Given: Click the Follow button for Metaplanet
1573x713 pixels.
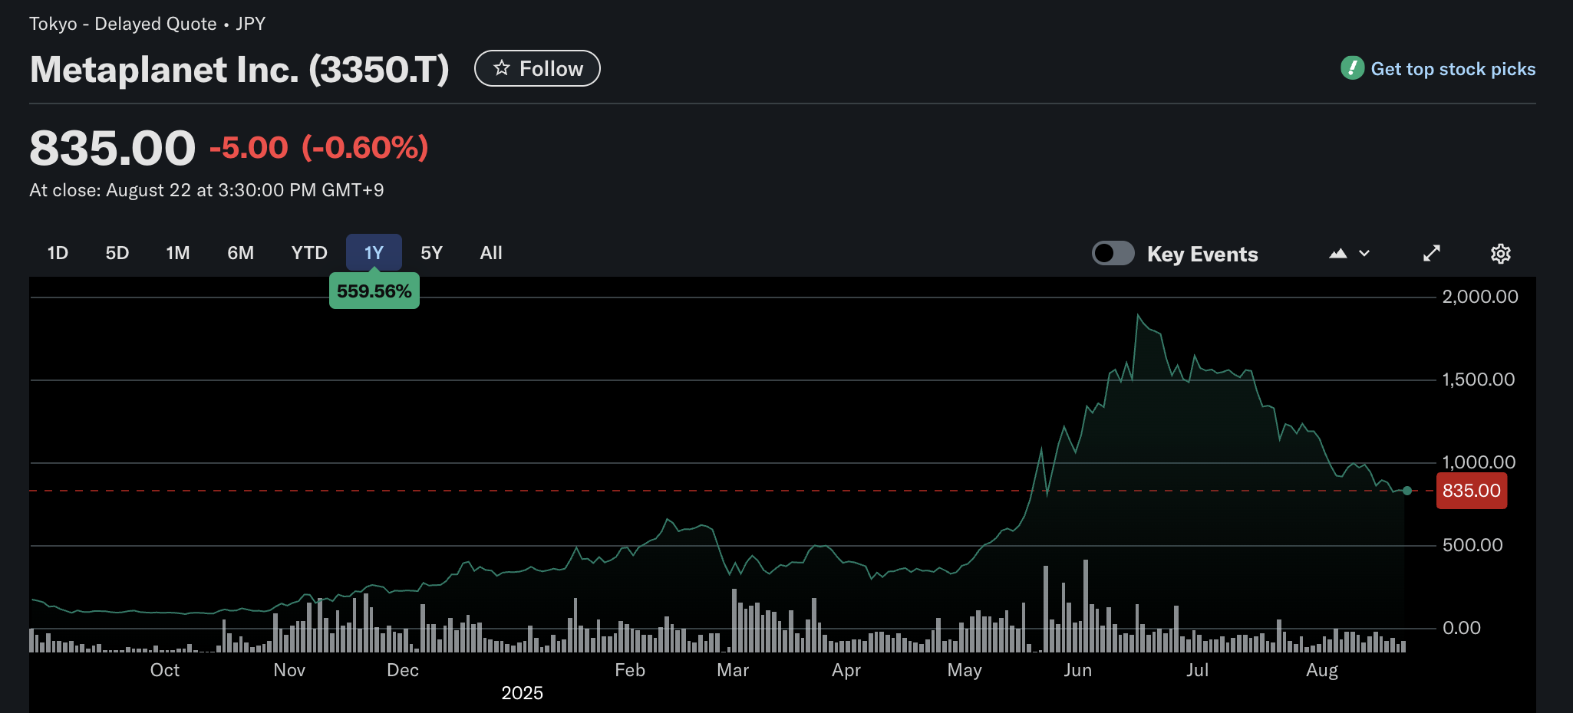Looking at the screenshot, I should (537, 67).
